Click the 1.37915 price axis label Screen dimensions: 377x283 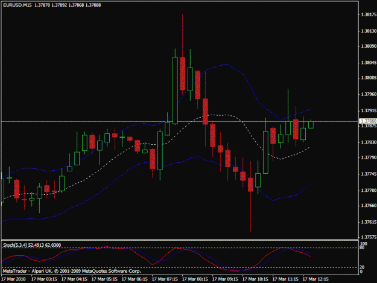(369, 111)
